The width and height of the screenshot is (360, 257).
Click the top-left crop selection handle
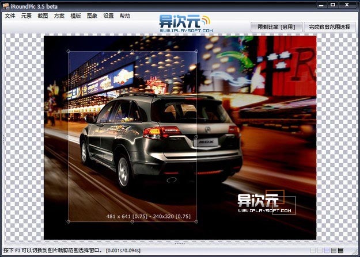coord(69,51)
